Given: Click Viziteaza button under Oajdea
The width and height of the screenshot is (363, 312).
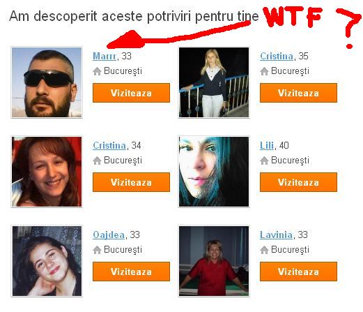Looking at the screenshot, I should 131,272.
